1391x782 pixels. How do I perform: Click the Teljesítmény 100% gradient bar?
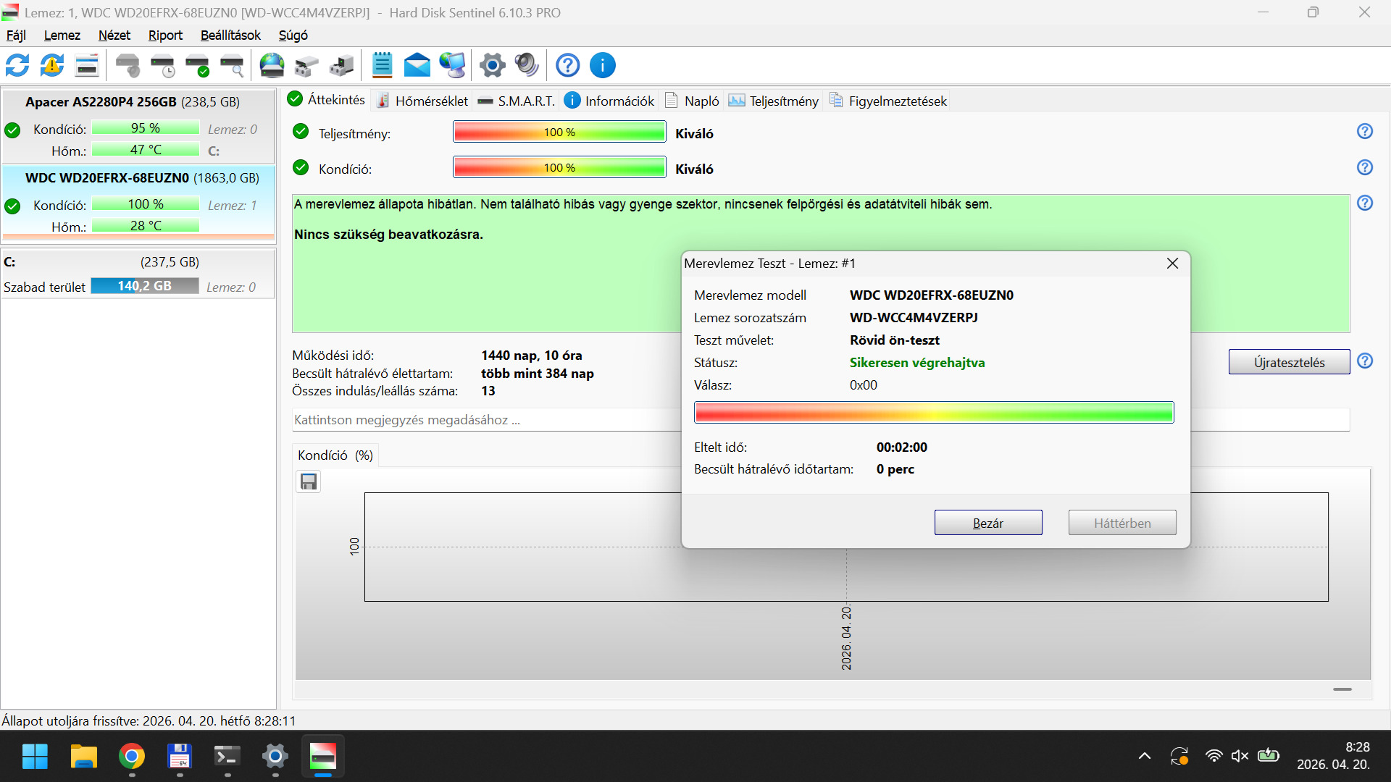click(x=559, y=133)
